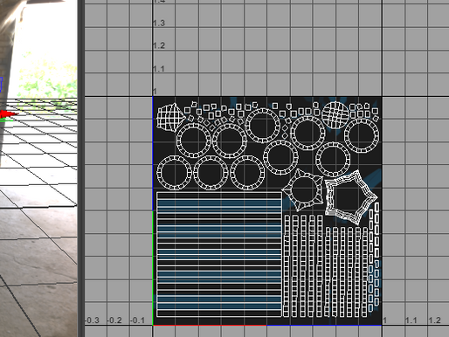Select the star-shaped UV shell
The image size is (449, 337).
coord(303,190)
